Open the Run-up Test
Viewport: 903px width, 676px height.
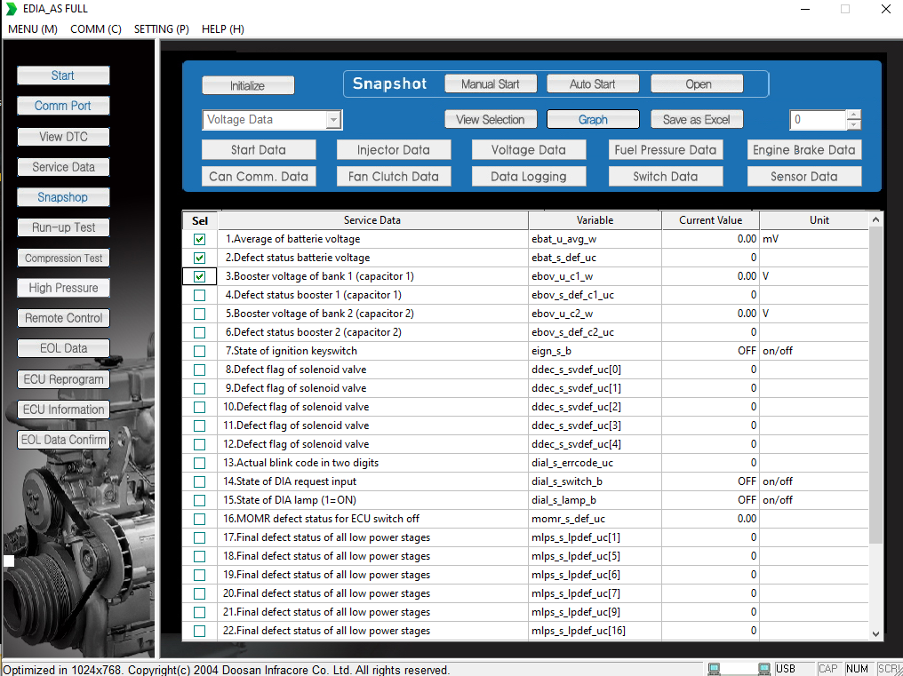coord(63,227)
